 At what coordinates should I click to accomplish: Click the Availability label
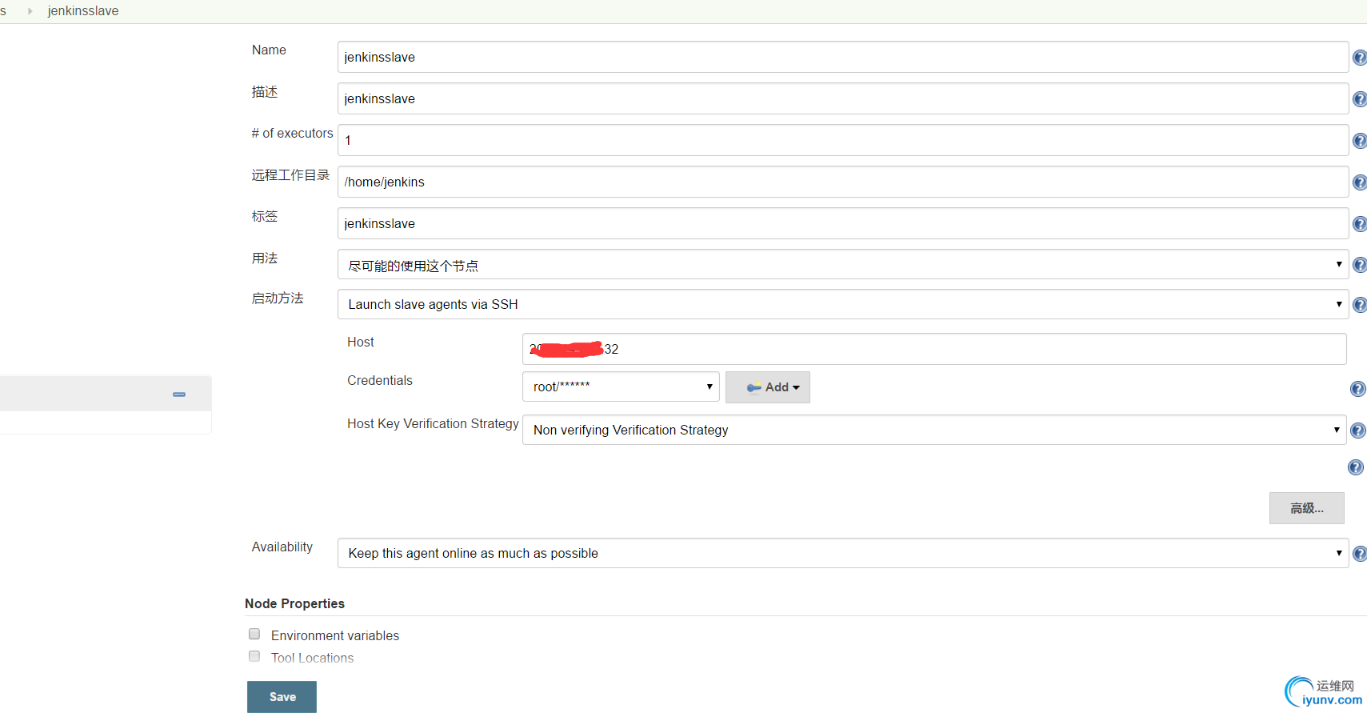click(282, 547)
